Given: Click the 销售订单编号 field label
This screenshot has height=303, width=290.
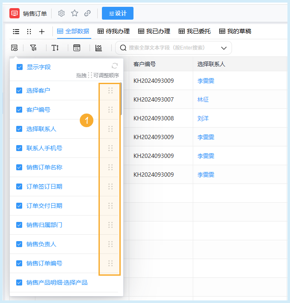Looking at the screenshot, I should [x=44, y=263].
